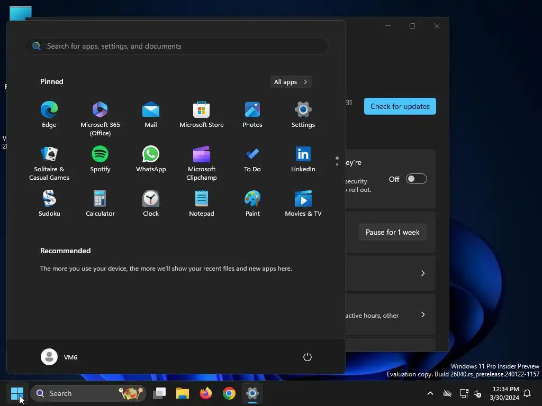Open Microsoft Store from Start menu

[202, 115]
